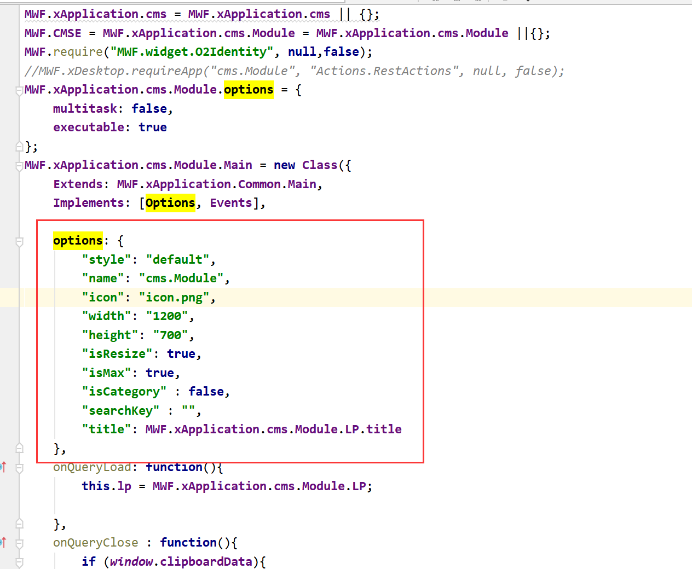Fold the onQueryLoad function via gutter marker
692x569 pixels.
coord(19,468)
